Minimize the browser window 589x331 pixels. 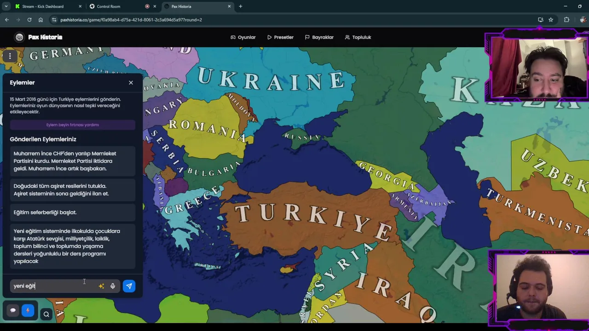click(x=566, y=6)
